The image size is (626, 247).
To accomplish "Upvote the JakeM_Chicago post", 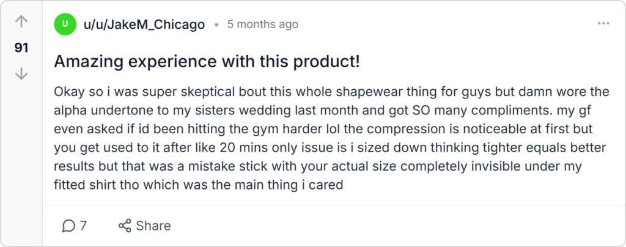I will coord(21,22).
